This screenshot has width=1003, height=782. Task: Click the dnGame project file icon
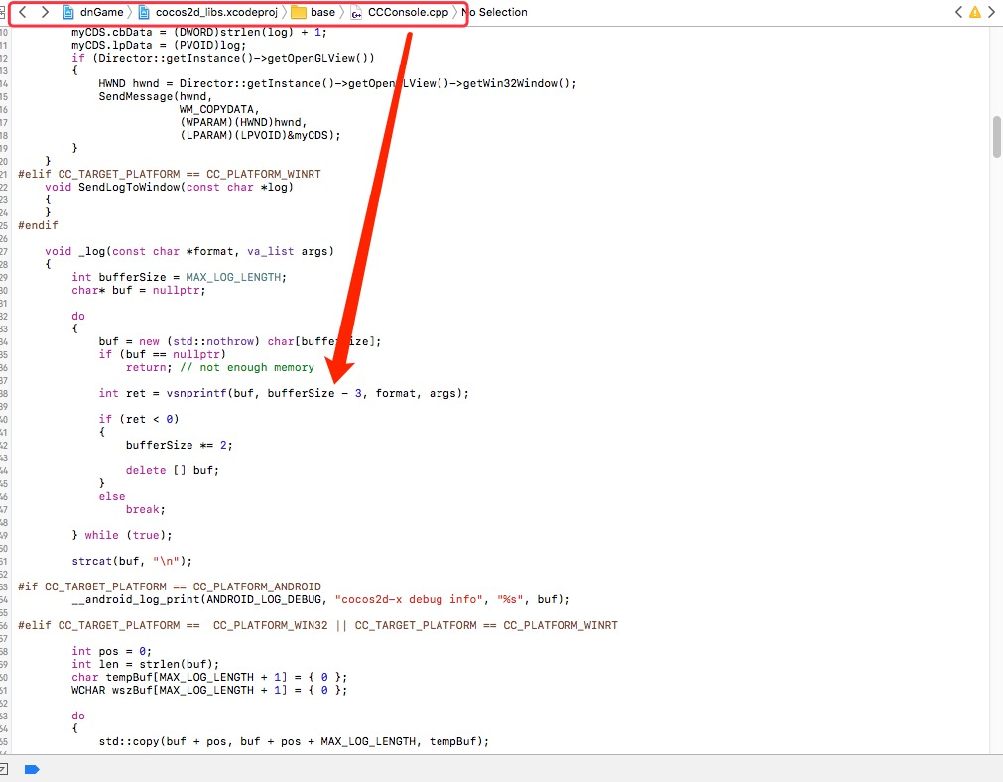pos(68,12)
